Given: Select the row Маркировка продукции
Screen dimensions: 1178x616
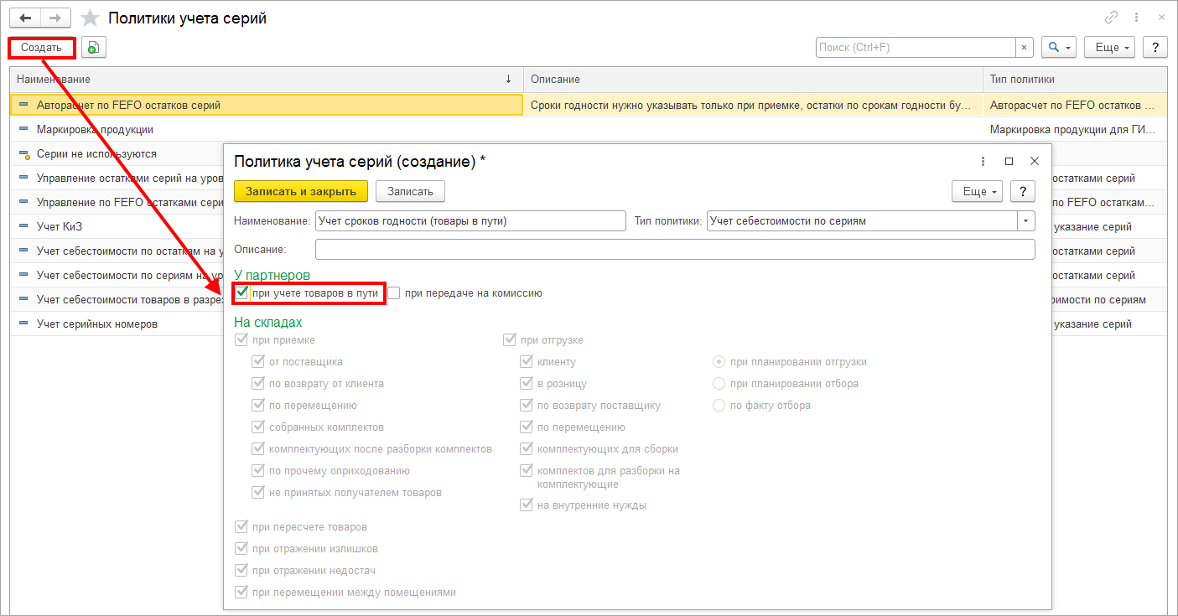Looking at the screenshot, I should [x=588, y=130].
